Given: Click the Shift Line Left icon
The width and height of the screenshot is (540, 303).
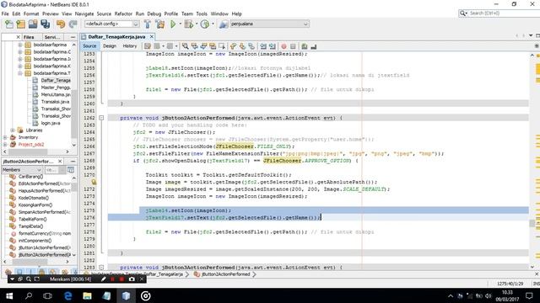Looking at the screenshot, I should coord(263,46).
